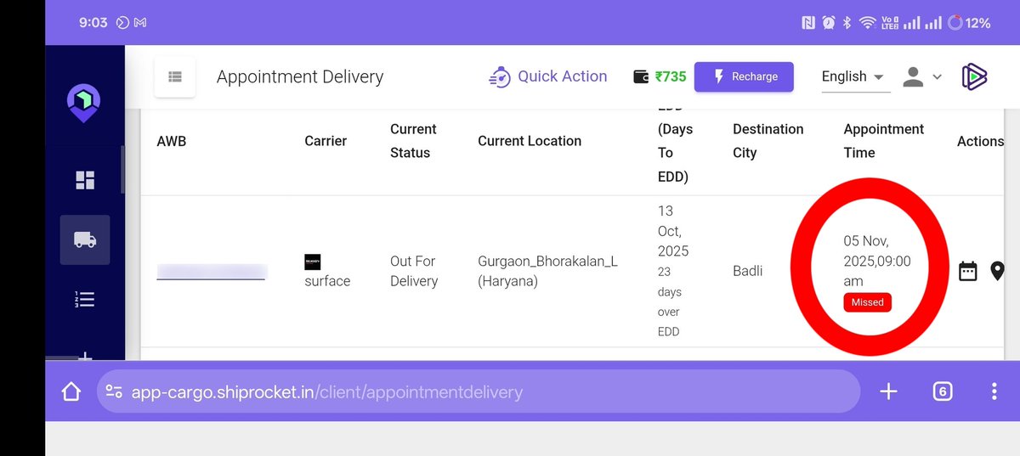Open the browser three-dot menu
1020x456 pixels.
994,391
